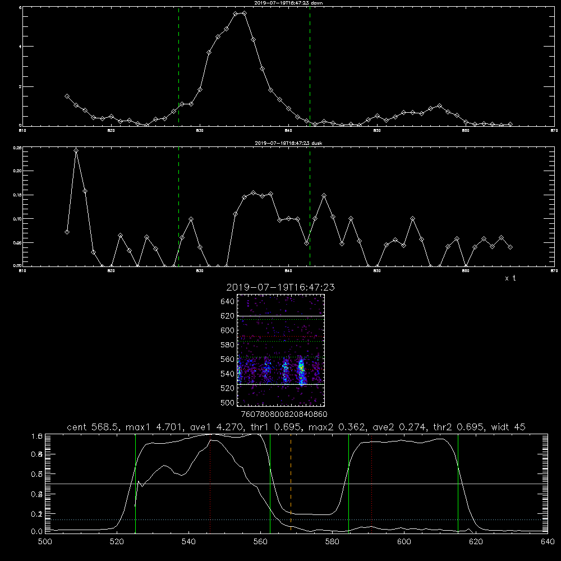Click the "600" x-axis label of the bottom plot
This screenshot has height=561, width=561.
point(404,542)
